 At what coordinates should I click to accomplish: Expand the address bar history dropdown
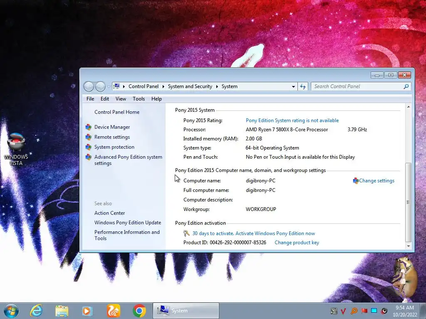[x=293, y=86]
